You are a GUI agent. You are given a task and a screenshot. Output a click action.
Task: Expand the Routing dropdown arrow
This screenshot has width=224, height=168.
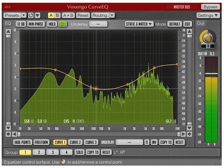(112, 15)
